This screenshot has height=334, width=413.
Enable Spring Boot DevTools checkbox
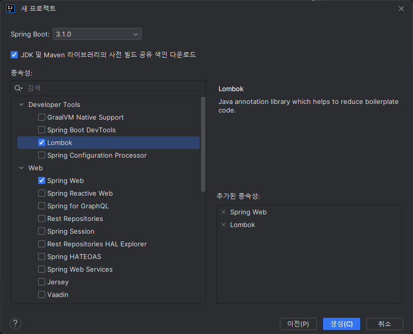click(42, 130)
